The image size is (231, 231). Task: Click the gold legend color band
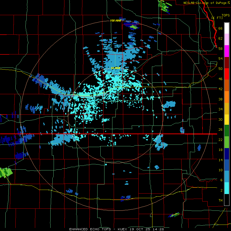pos(227,109)
